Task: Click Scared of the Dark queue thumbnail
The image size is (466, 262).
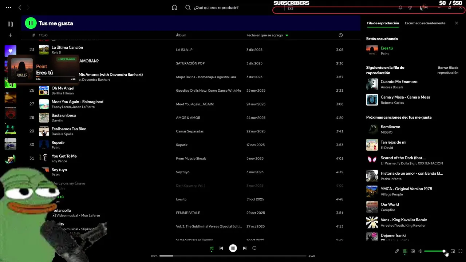Action: coord(372,160)
